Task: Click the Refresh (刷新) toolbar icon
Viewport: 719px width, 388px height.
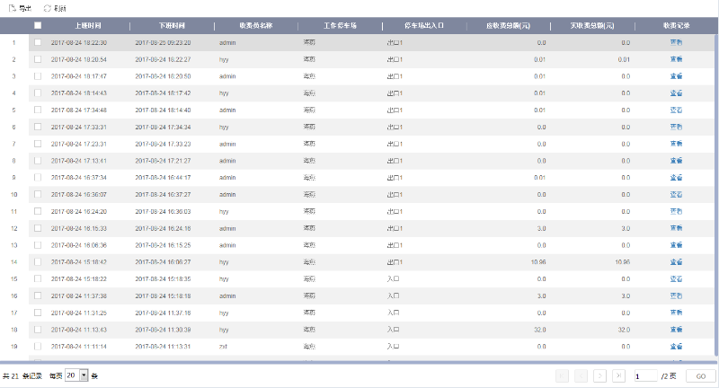Action: point(47,7)
